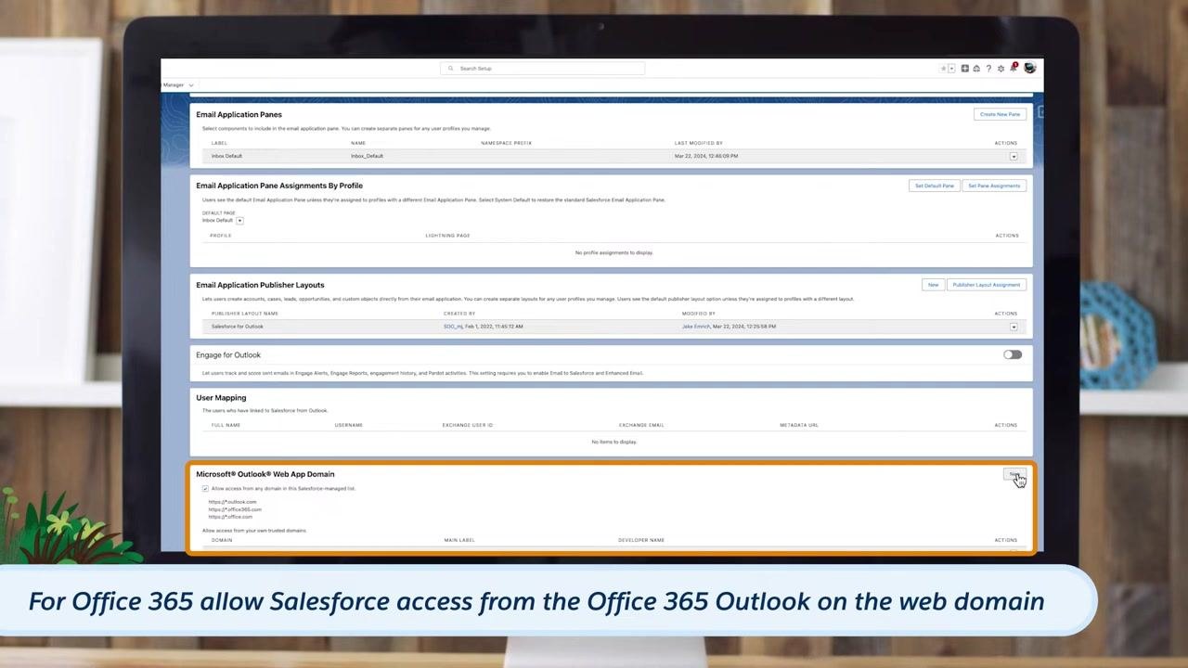Open the setup gear icon
The image size is (1188, 668).
pyautogui.click(x=1001, y=69)
